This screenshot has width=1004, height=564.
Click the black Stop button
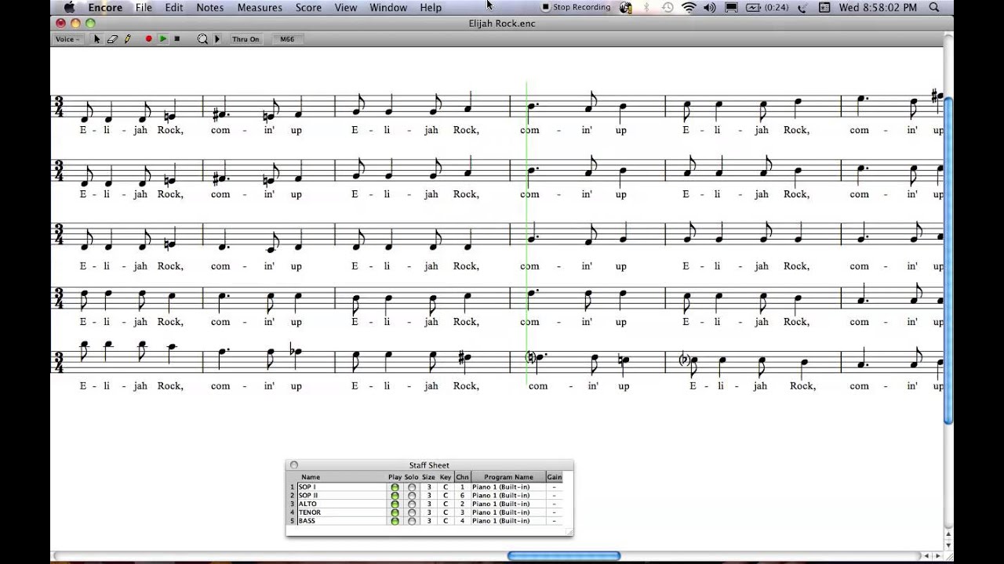click(x=177, y=39)
